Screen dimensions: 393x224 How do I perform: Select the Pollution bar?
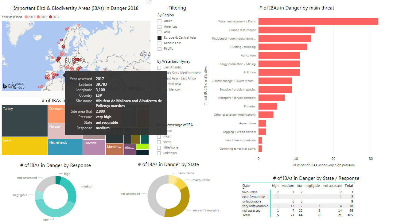pos(279,72)
